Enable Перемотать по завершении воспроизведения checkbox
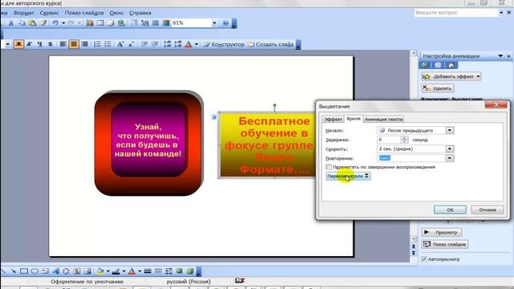Viewport: 514px width, 289px height. pyautogui.click(x=328, y=167)
